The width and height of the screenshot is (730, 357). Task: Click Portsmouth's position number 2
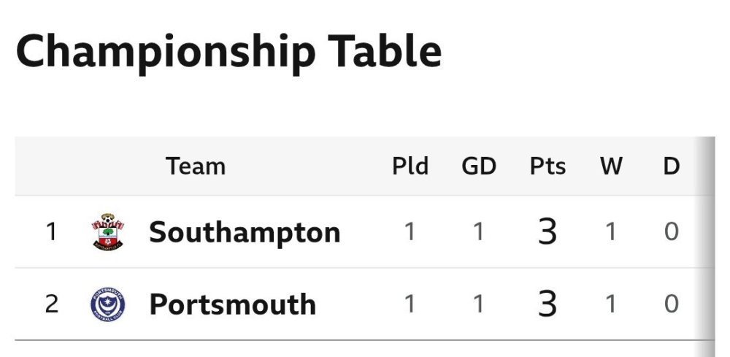[51, 304]
